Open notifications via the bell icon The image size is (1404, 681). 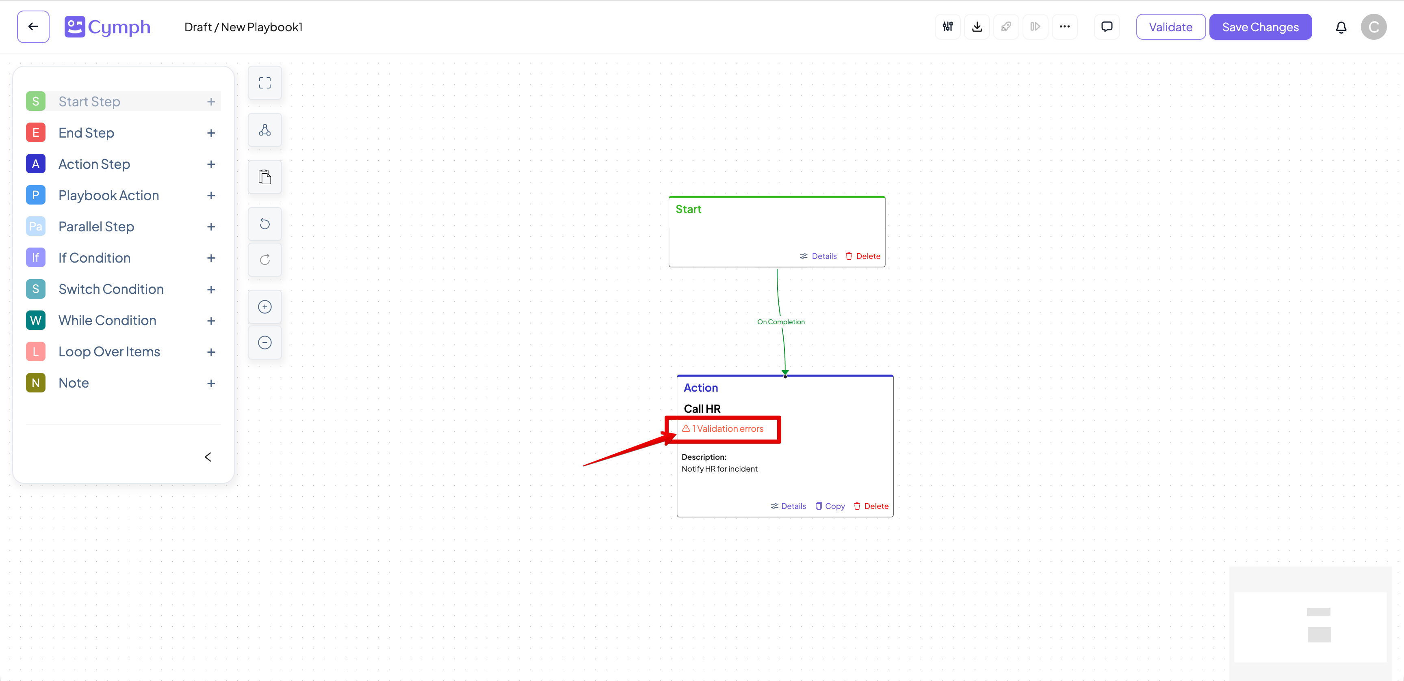(1341, 26)
